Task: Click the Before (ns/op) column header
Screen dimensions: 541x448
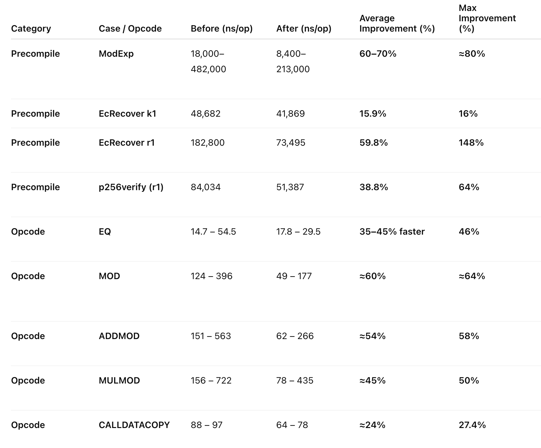Action: (221, 29)
